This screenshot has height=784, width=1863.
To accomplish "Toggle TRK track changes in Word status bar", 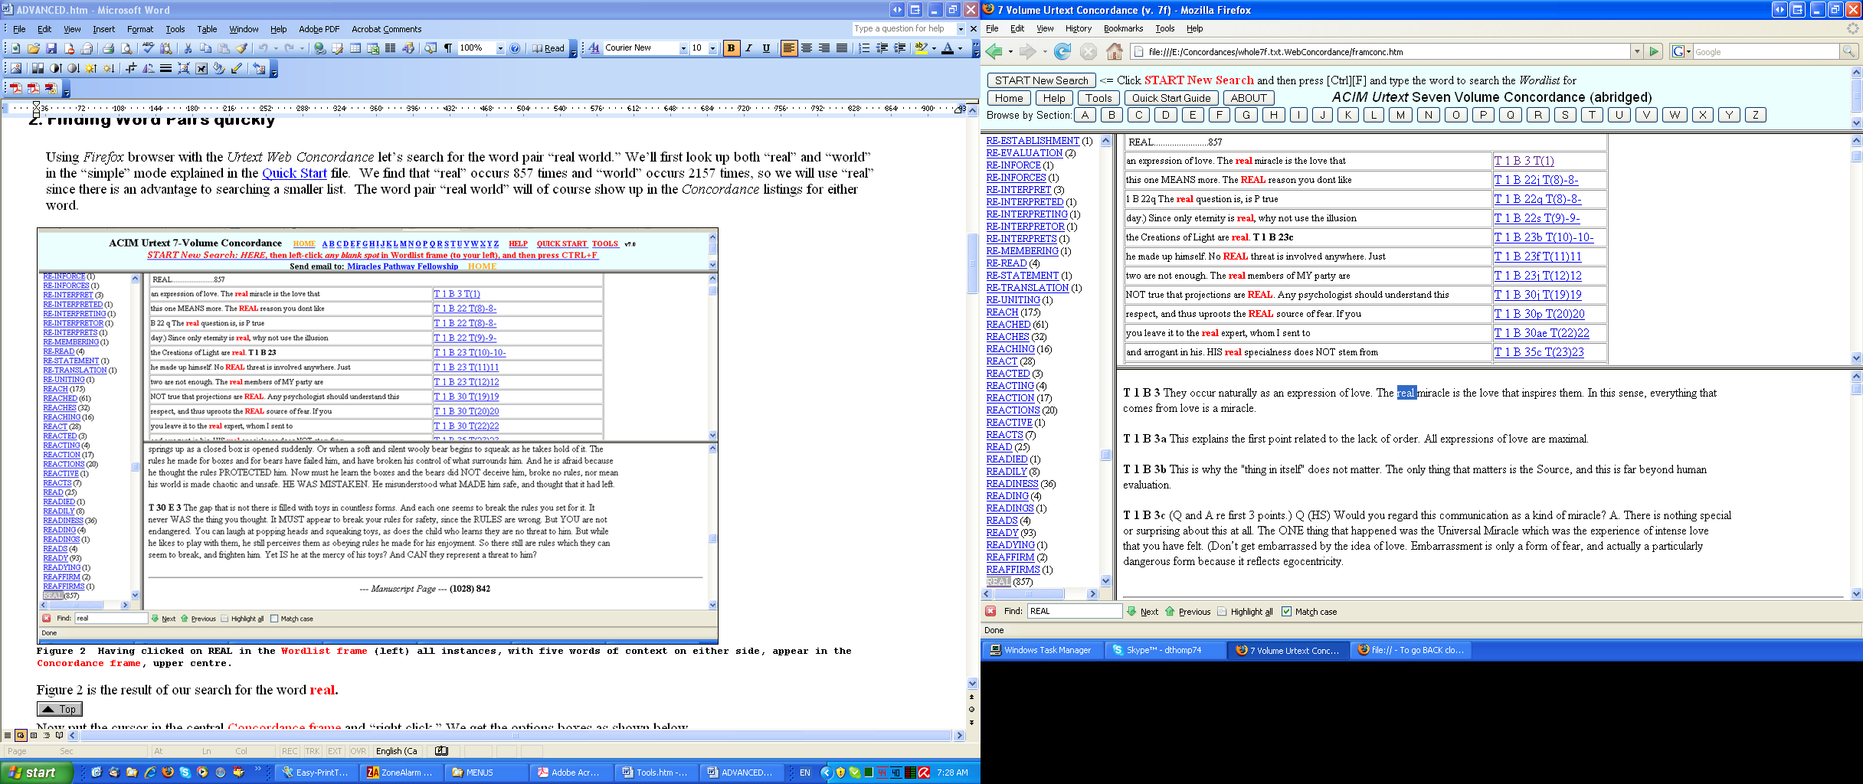I will pyautogui.click(x=313, y=751).
